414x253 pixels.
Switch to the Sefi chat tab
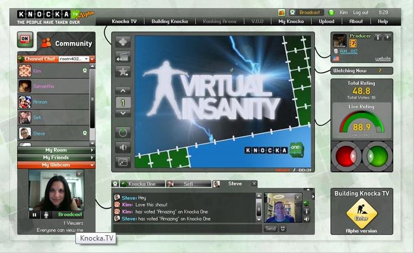(x=189, y=184)
